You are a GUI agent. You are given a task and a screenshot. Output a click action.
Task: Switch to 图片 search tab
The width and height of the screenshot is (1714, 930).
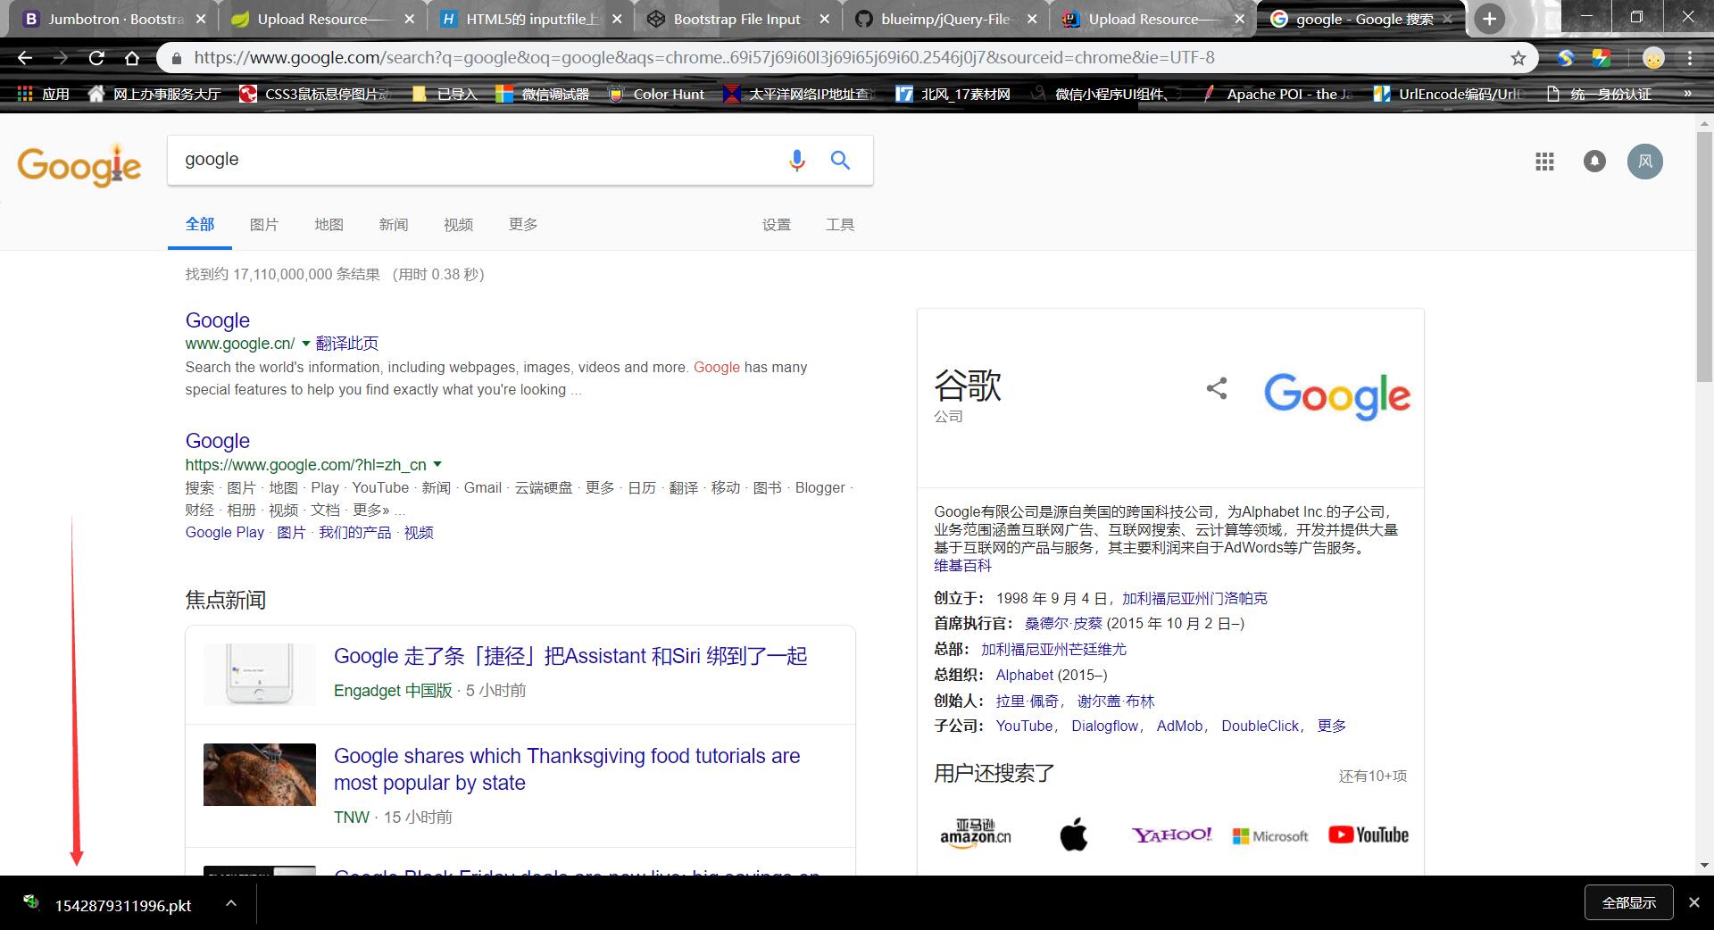tap(263, 225)
